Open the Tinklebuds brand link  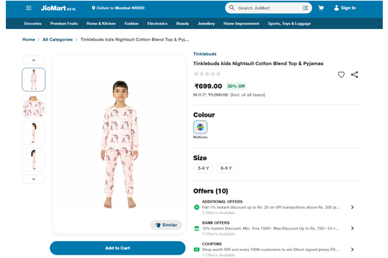click(205, 54)
